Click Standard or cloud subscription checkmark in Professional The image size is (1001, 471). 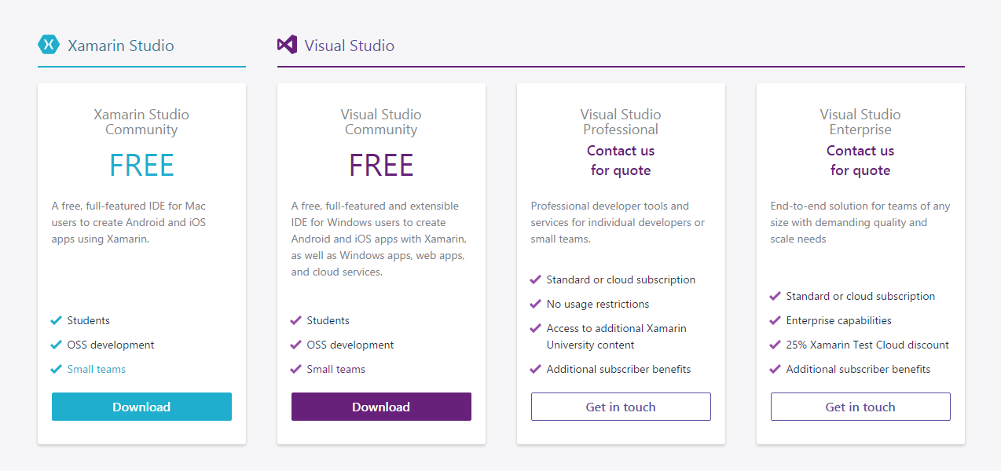tap(536, 279)
